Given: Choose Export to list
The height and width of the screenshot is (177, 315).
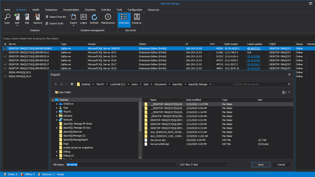Looking at the screenshot, I should [54, 23].
